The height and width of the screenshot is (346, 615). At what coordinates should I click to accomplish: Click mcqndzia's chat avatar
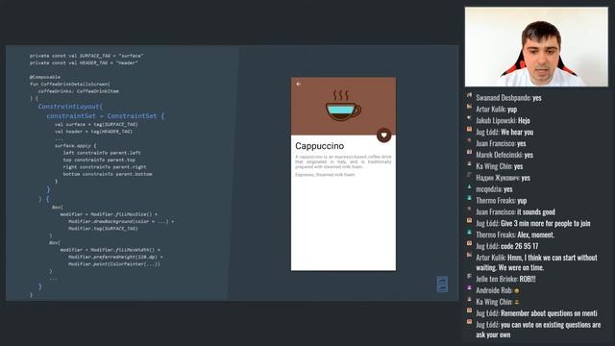coord(469,186)
